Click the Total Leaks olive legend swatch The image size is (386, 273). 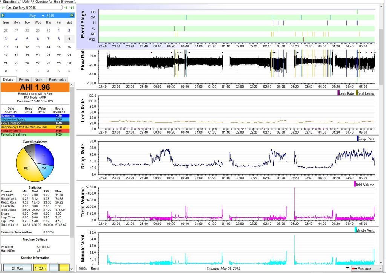[357, 93]
